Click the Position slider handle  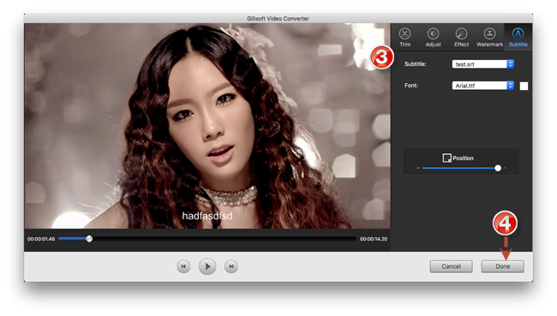(498, 168)
